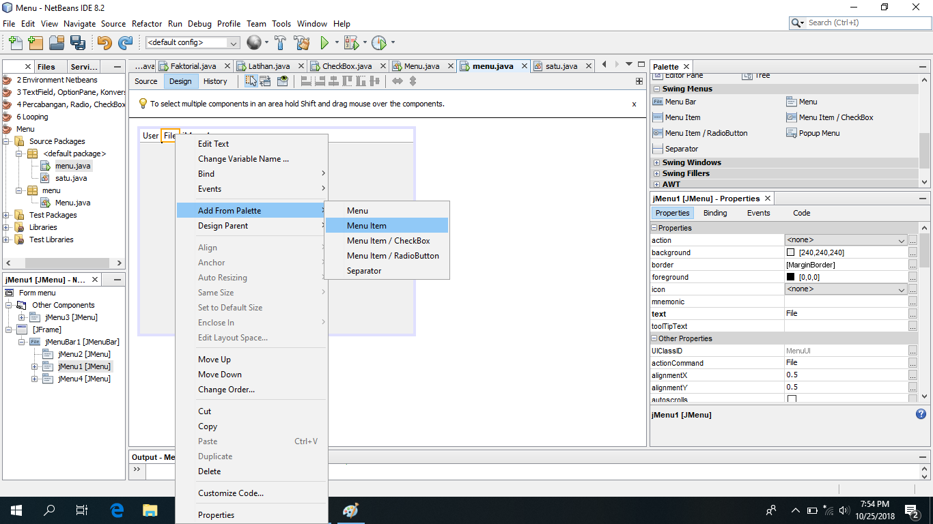This screenshot has height=524, width=933.
Task: Click the Save All icon
Action: pos(79,42)
